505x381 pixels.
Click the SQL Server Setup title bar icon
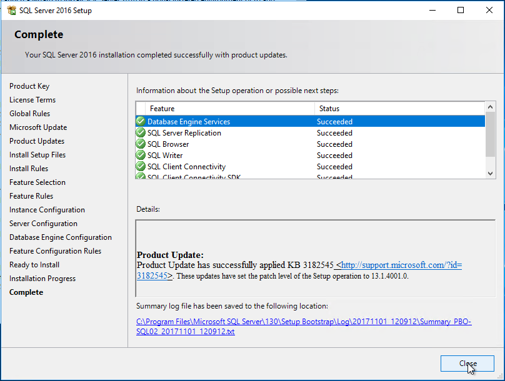(12, 10)
